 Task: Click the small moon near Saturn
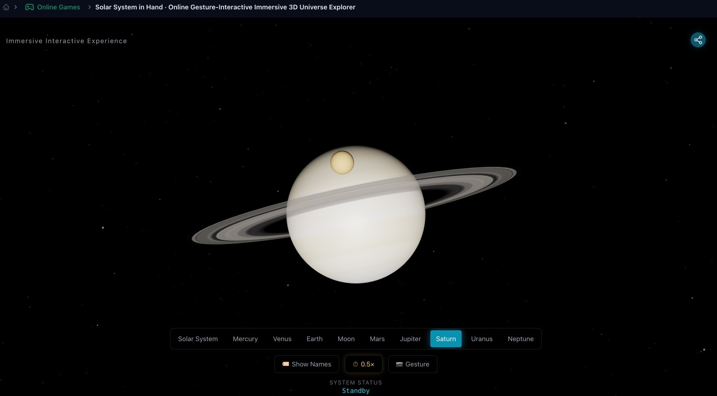tap(342, 162)
